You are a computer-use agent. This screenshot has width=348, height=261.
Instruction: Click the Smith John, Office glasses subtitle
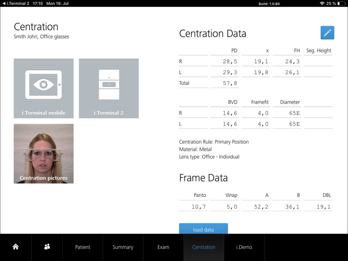click(41, 37)
